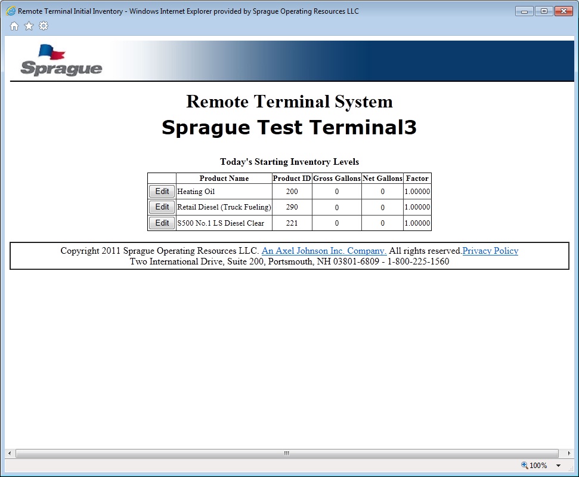The width and height of the screenshot is (579, 477).
Task: Click Retail Diesel gross gallons 0 value
Action: pyautogui.click(x=337, y=207)
